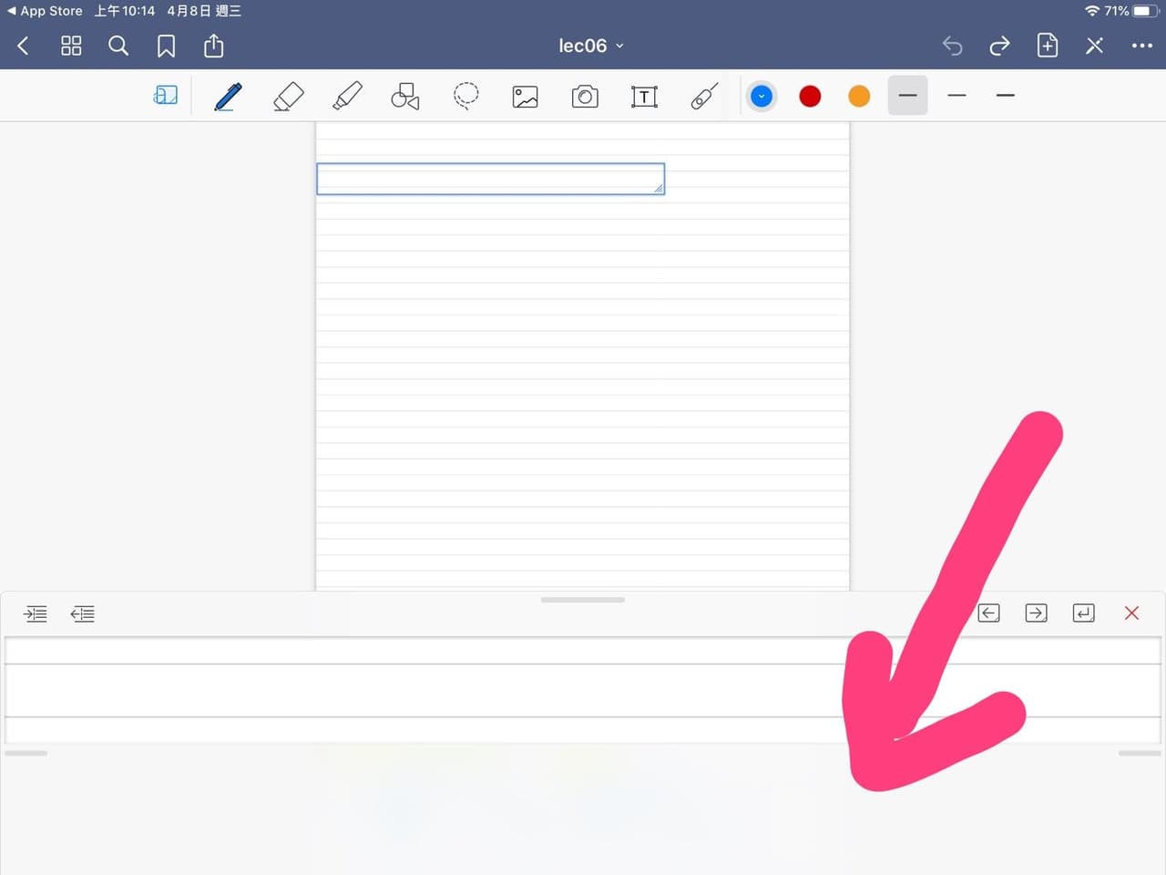Open the three-dot more options menu
Viewport: 1166px width, 875px height.
coord(1141,46)
